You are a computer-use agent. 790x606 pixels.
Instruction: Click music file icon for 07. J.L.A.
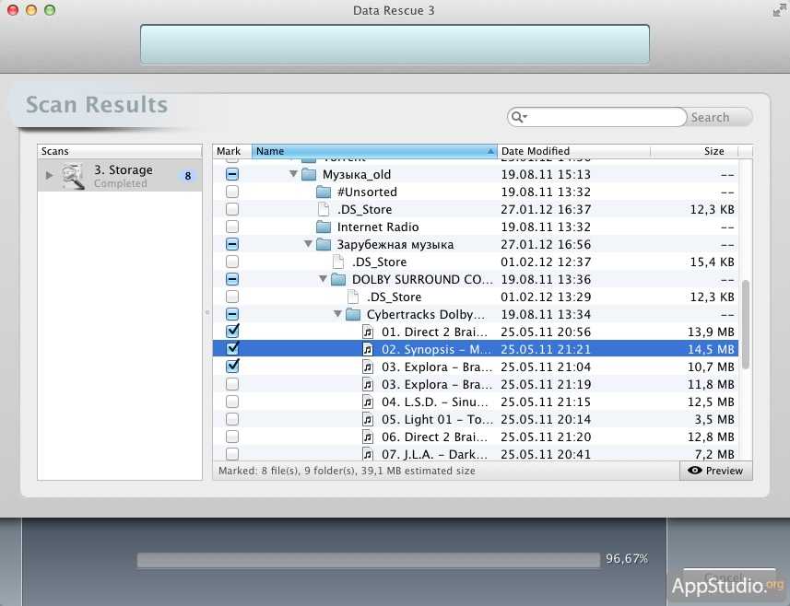coord(368,454)
